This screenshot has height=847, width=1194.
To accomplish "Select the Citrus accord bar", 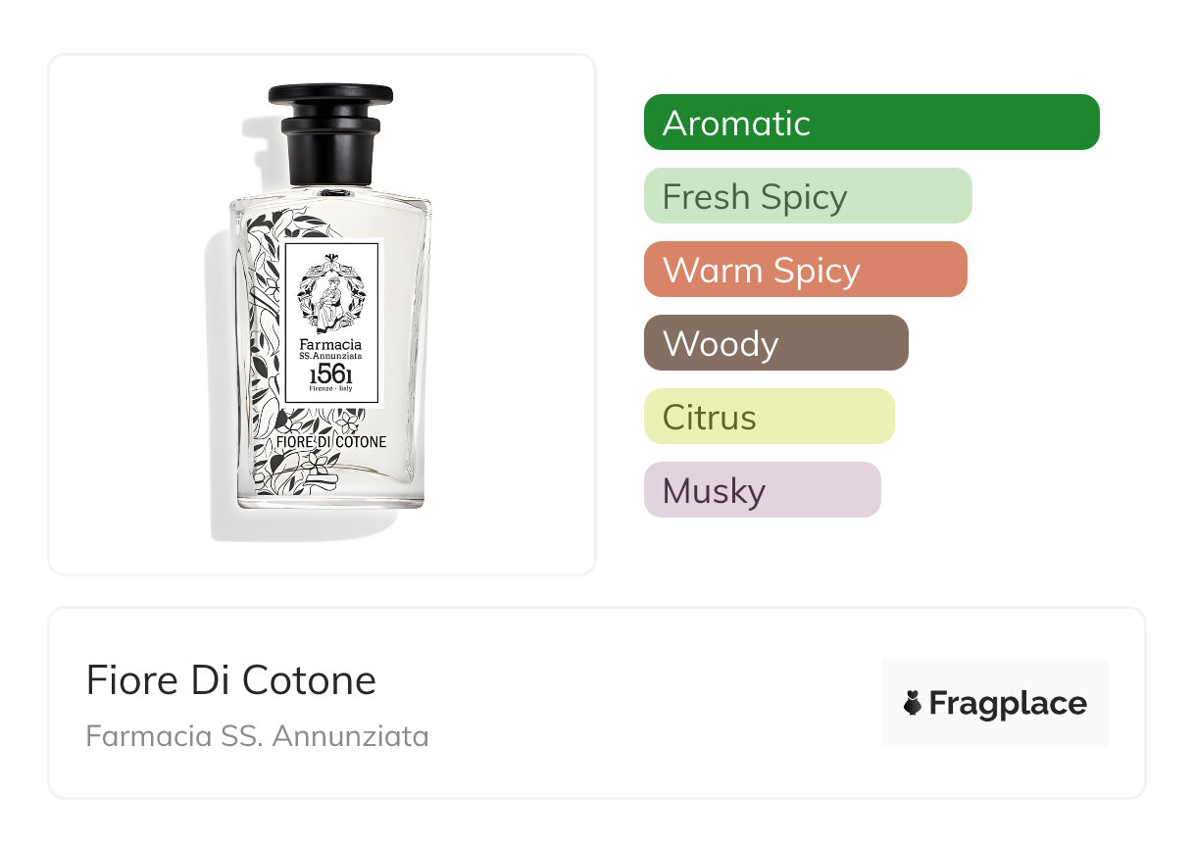I will (770, 417).
